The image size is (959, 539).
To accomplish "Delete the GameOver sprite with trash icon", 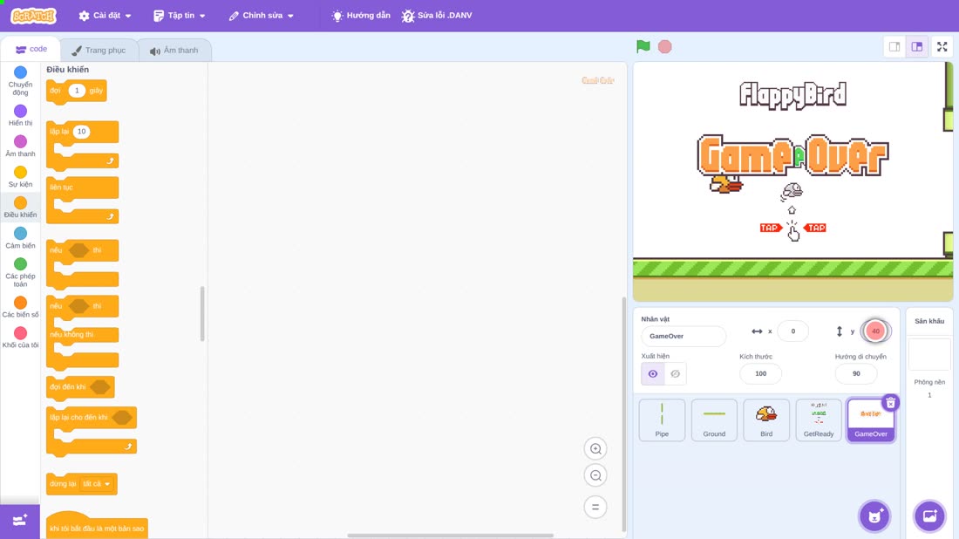I will [x=890, y=403].
